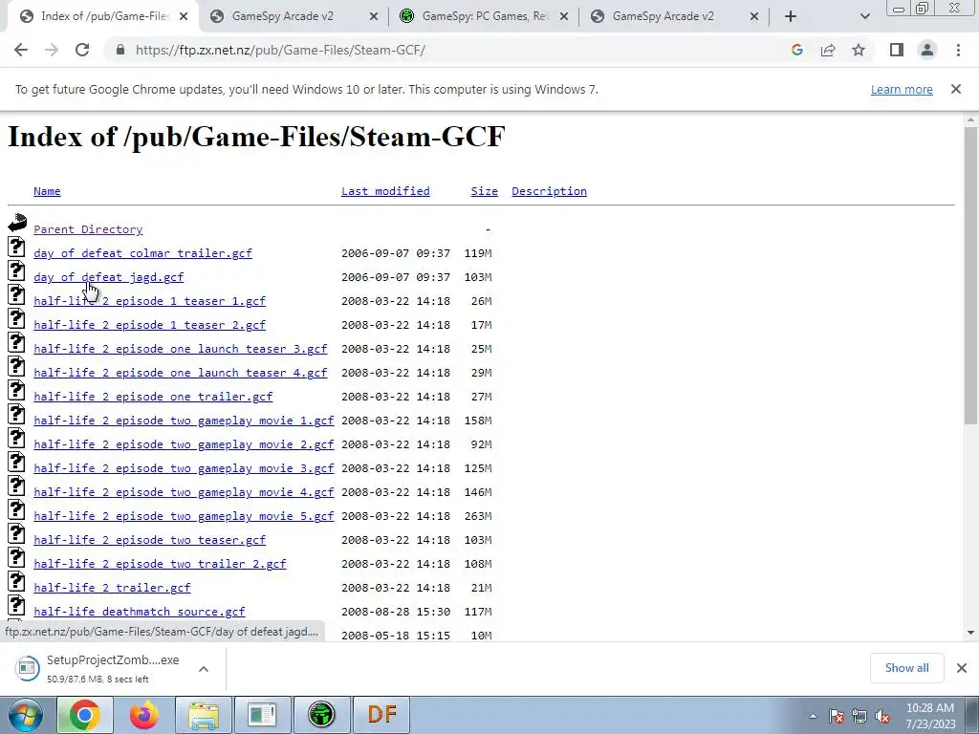Open Windows Start menu
The image size is (979, 734).
(25, 715)
